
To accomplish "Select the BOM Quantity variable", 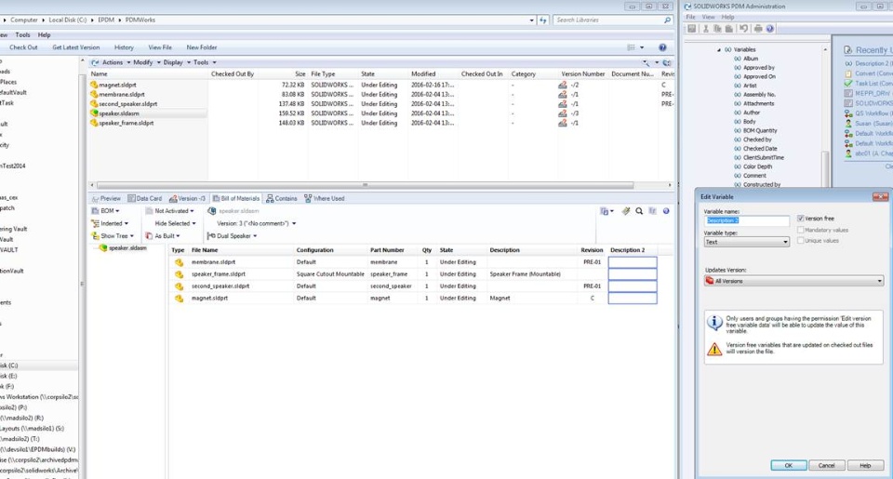I will pyautogui.click(x=760, y=131).
